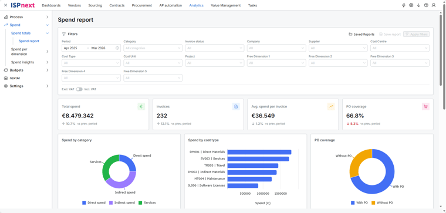The image size is (446, 213).
Task: Click the Spend trend icon in sidebar
Action: coord(6,25)
